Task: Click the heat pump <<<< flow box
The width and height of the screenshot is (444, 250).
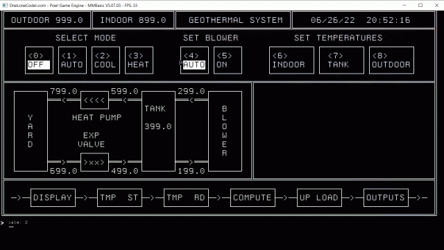Action: click(94, 100)
